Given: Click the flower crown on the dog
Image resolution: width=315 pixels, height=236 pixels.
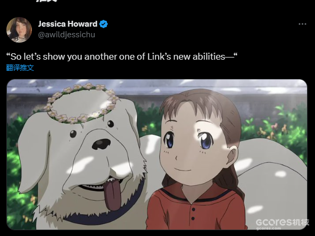Looking at the screenshot, I should pyautogui.click(x=81, y=103).
